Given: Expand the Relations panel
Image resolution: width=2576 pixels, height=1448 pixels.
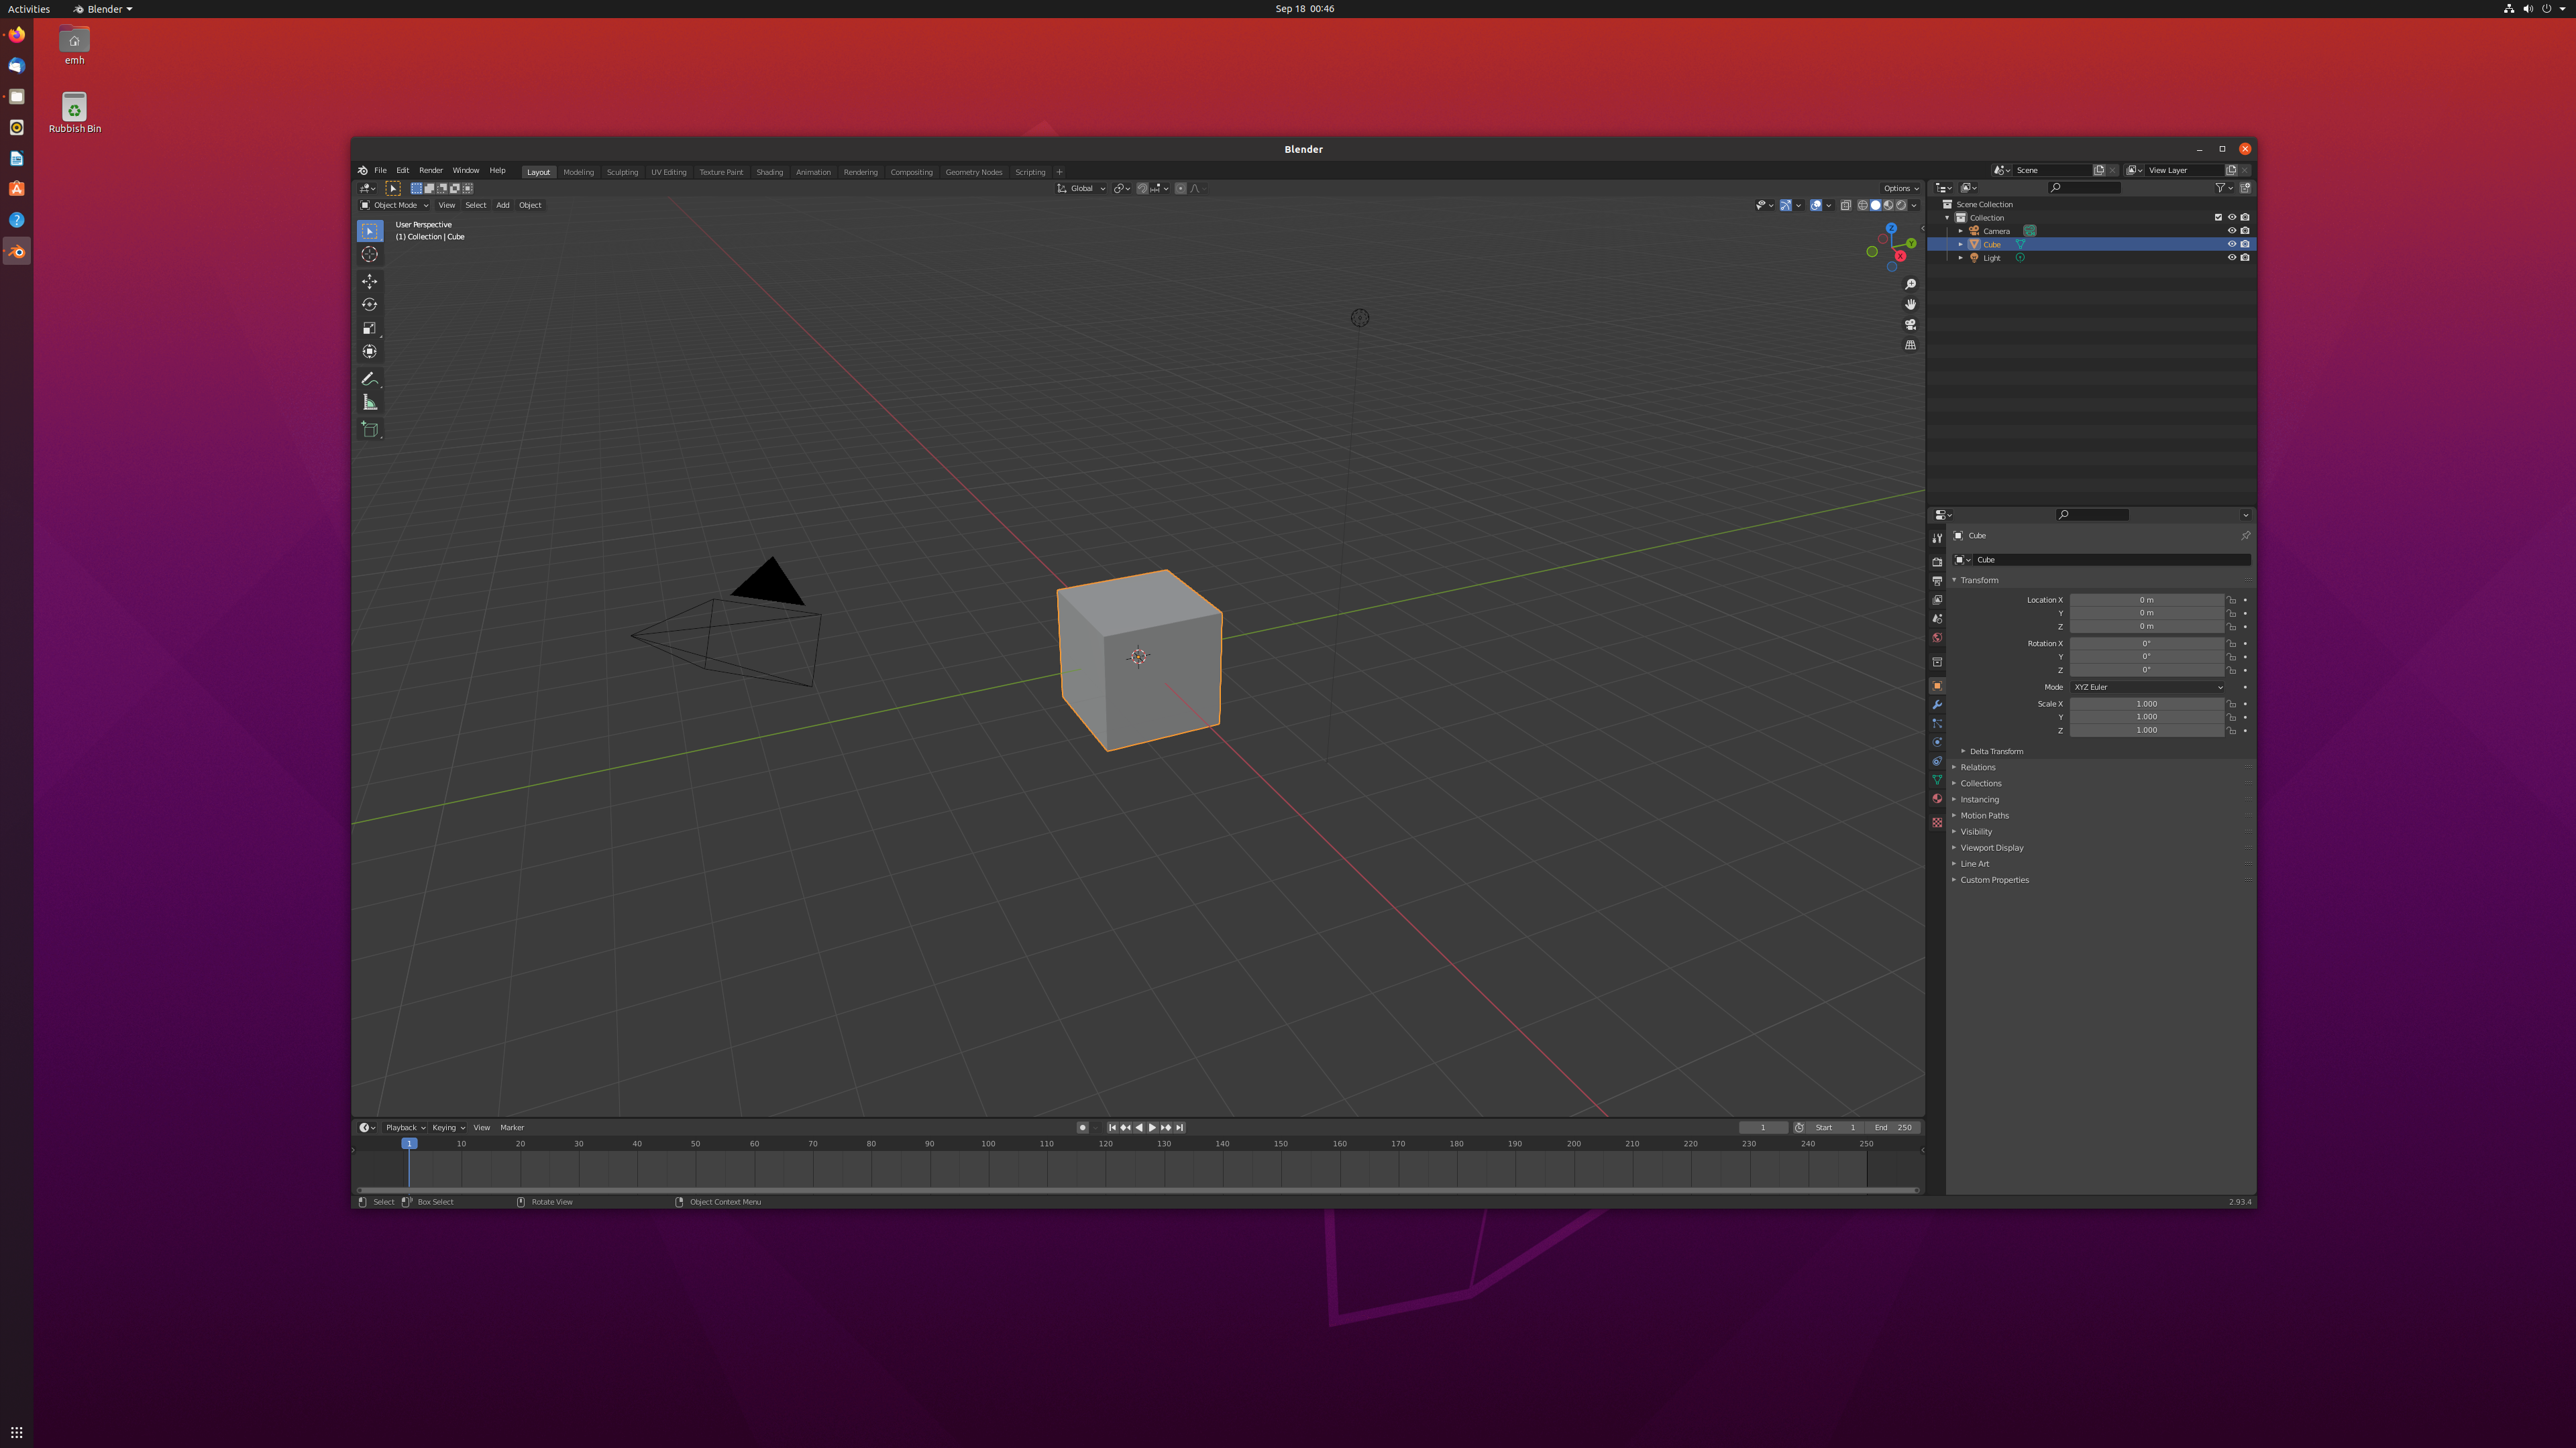Looking at the screenshot, I should tap(1977, 768).
